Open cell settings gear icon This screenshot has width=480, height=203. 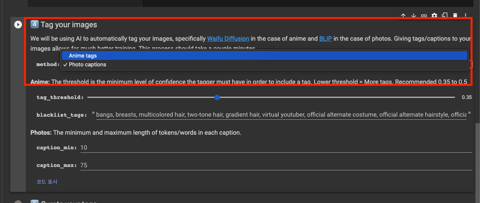(x=434, y=16)
